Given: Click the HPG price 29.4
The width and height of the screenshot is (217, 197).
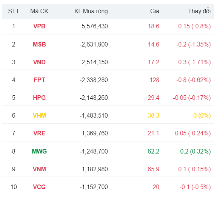Looking at the screenshot, I should pyautogui.click(x=154, y=98).
